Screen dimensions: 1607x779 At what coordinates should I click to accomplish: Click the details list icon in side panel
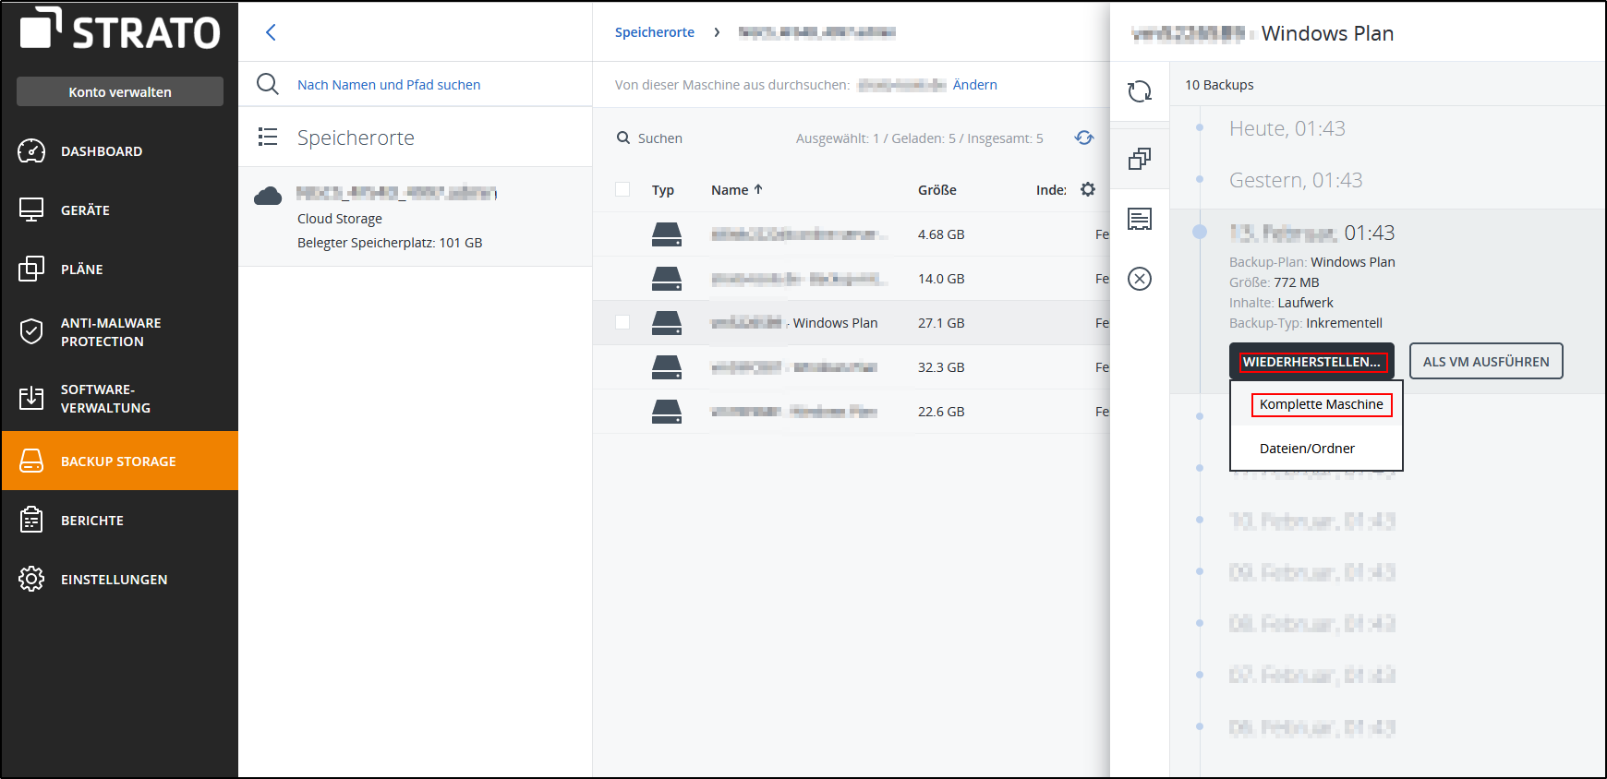[x=1140, y=219]
